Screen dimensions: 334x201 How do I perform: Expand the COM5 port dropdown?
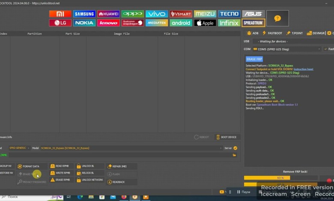(x=319, y=49)
